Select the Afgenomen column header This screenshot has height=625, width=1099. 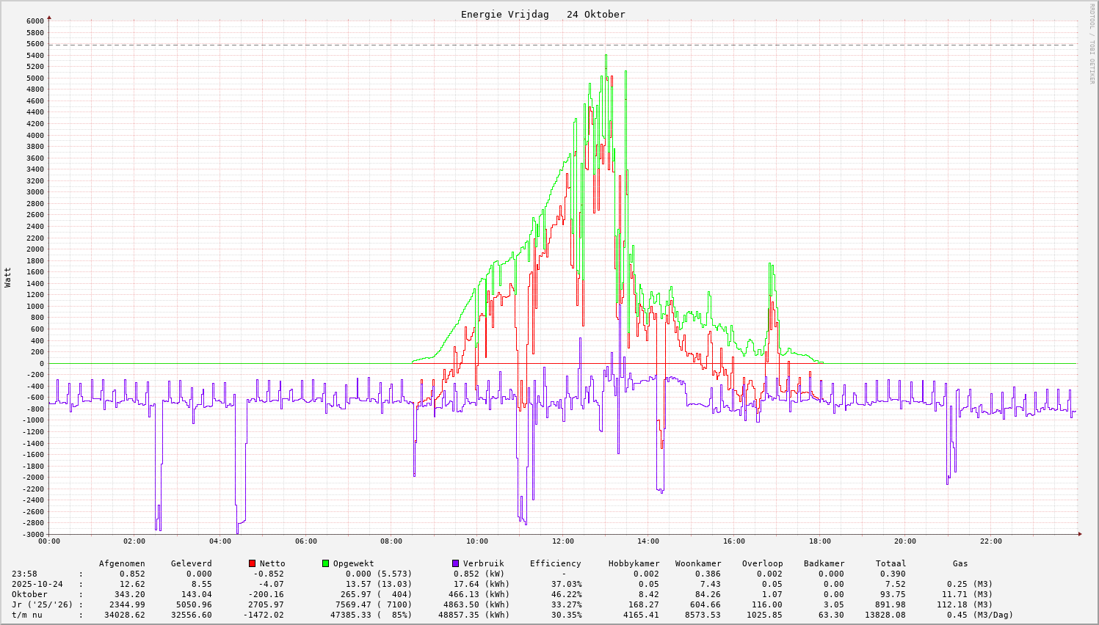click(122, 563)
